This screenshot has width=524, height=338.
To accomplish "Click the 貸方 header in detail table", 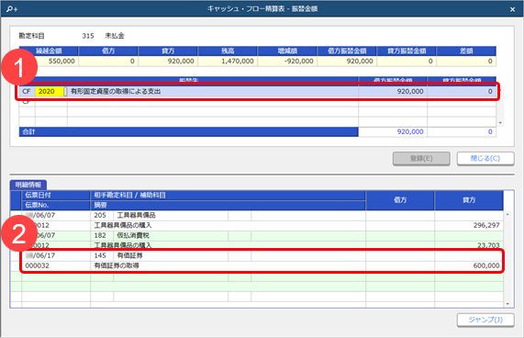I will click(x=469, y=200).
